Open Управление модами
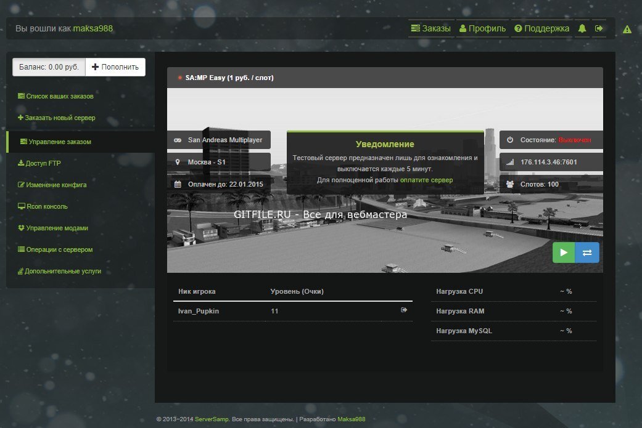The height and width of the screenshot is (428, 642). [x=53, y=228]
